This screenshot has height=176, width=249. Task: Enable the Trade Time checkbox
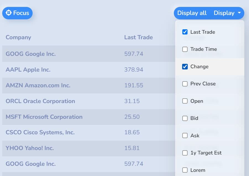click(x=185, y=49)
